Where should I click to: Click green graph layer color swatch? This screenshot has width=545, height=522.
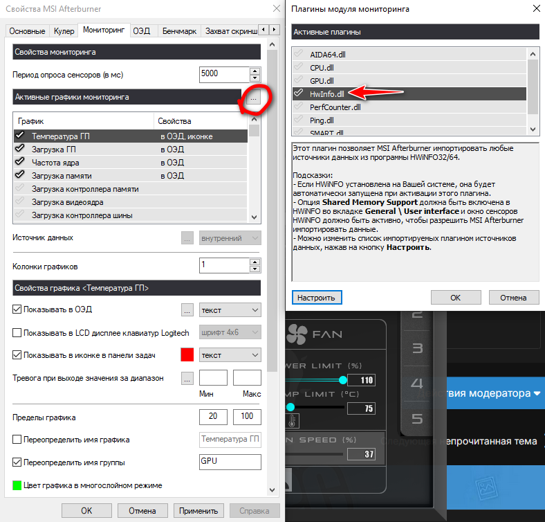pyautogui.click(x=17, y=485)
